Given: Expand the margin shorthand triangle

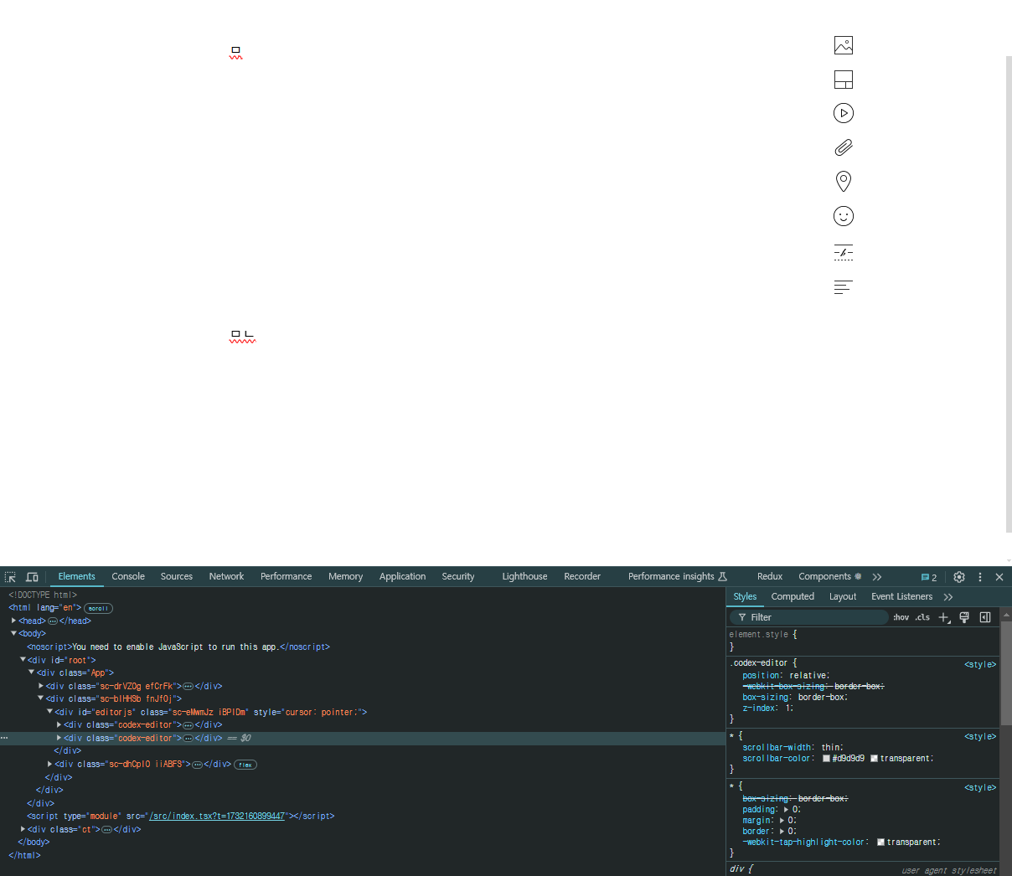Looking at the screenshot, I should point(782,821).
